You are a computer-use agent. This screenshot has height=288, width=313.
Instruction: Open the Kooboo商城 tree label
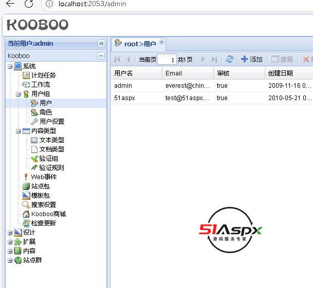coord(48,214)
